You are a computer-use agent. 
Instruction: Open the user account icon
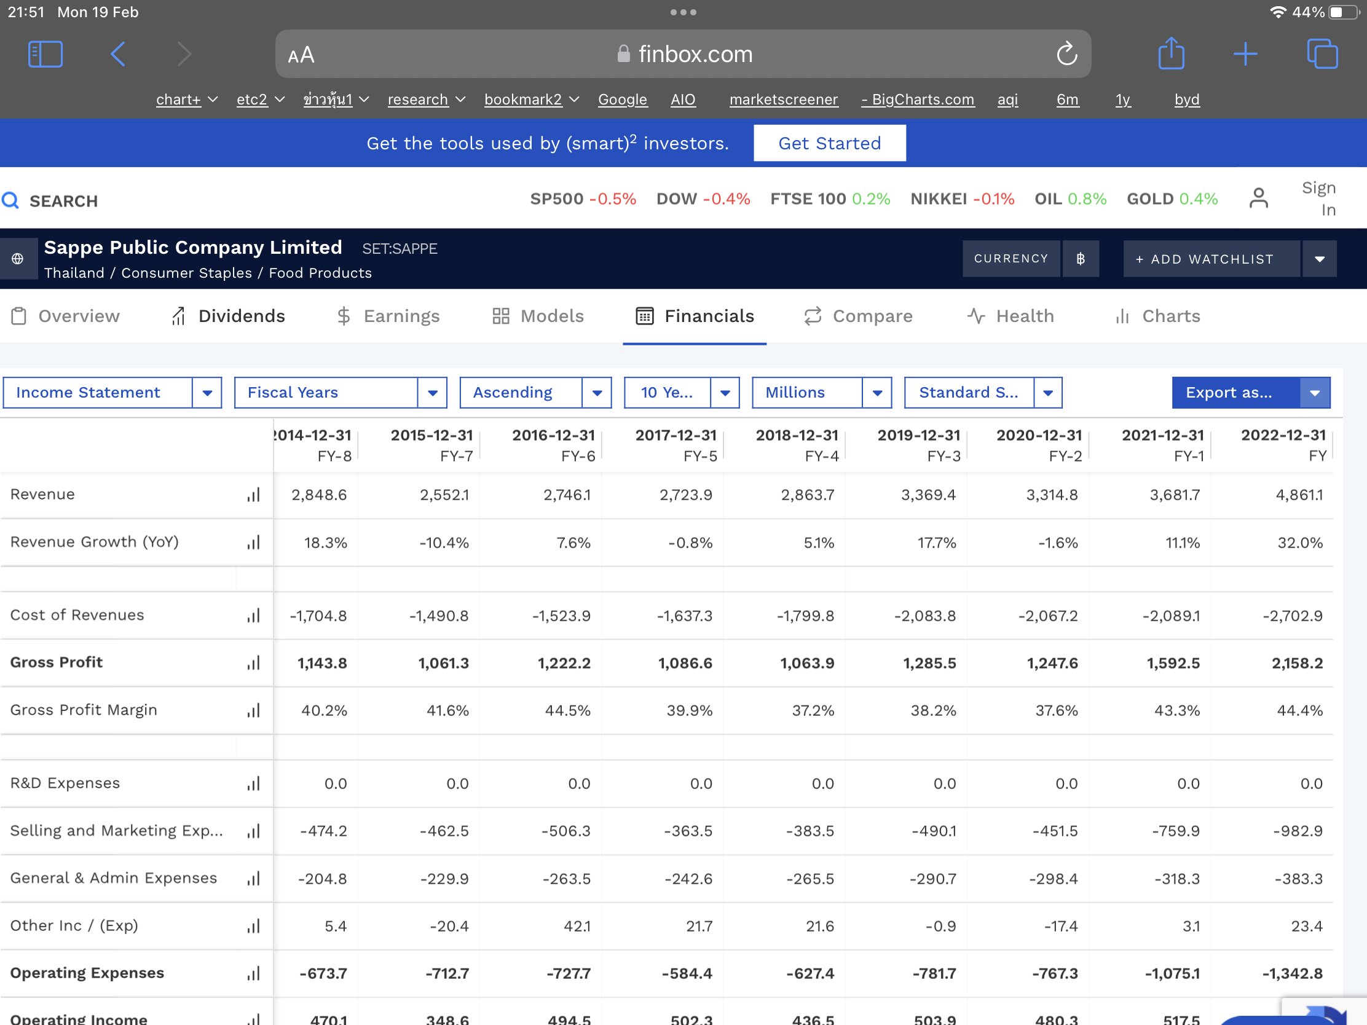(x=1258, y=198)
